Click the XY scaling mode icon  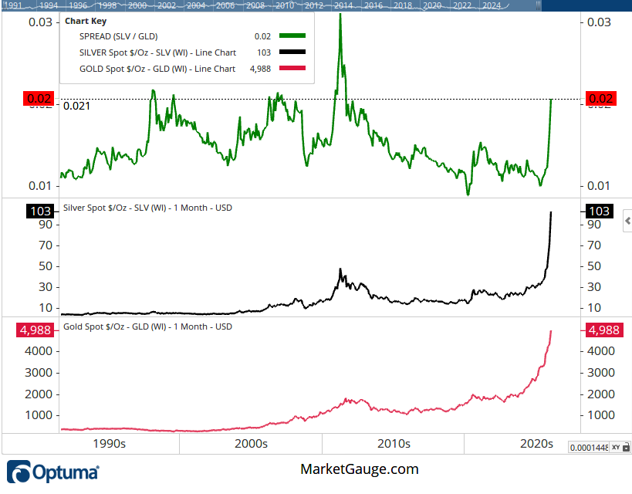tap(616, 448)
